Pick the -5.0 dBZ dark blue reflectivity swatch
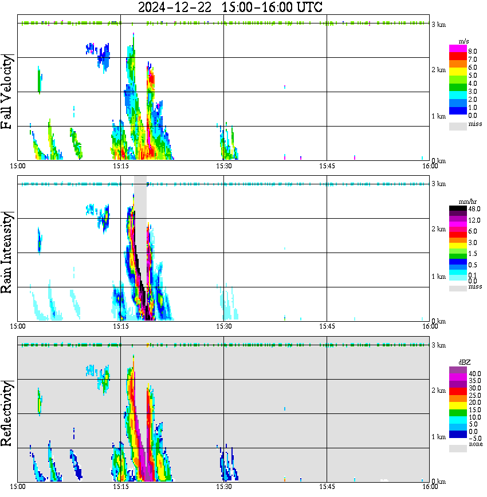Viewport: 487px width, 497px height. click(x=458, y=434)
